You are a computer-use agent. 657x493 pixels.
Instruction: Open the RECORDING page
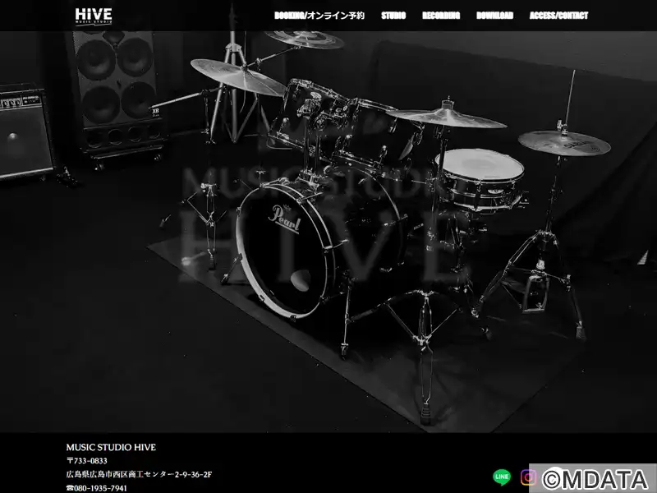click(441, 16)
